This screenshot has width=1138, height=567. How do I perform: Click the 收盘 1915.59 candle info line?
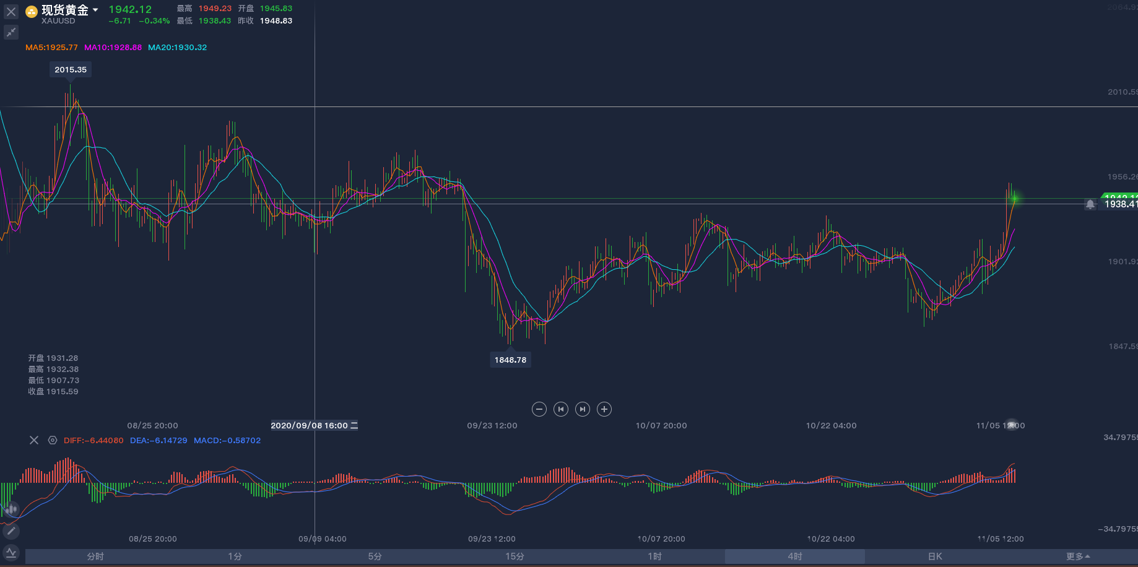pos(53,392)
